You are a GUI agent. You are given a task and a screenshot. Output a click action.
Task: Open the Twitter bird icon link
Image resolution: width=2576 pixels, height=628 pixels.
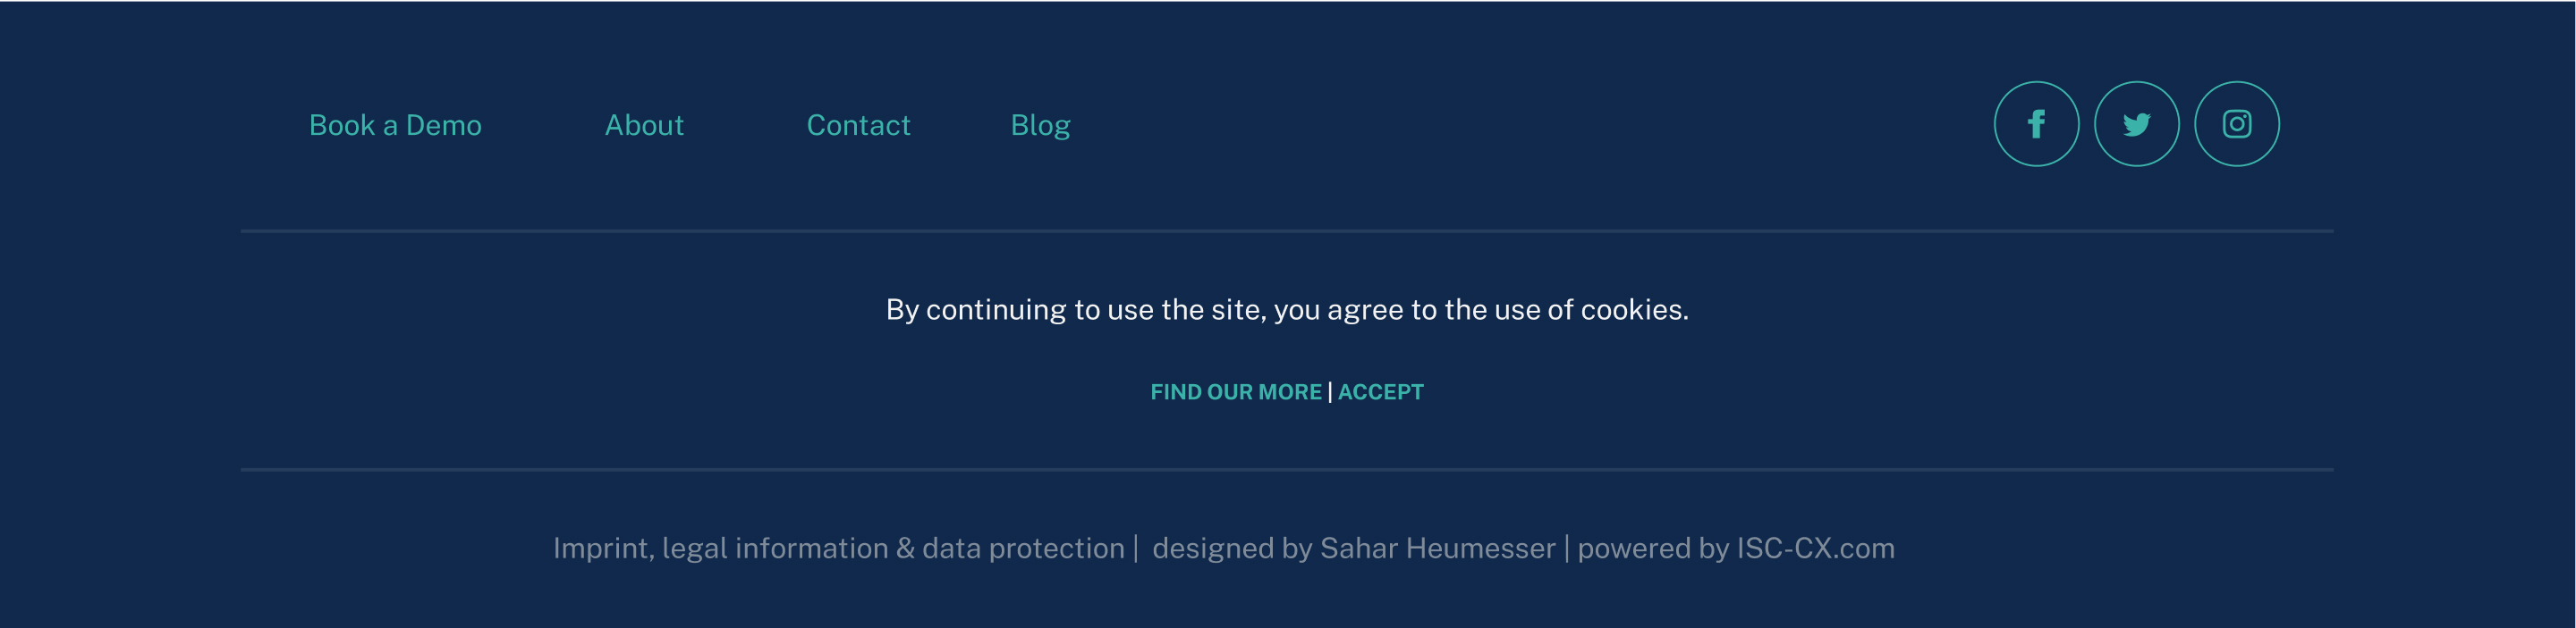pos(2136,124)
